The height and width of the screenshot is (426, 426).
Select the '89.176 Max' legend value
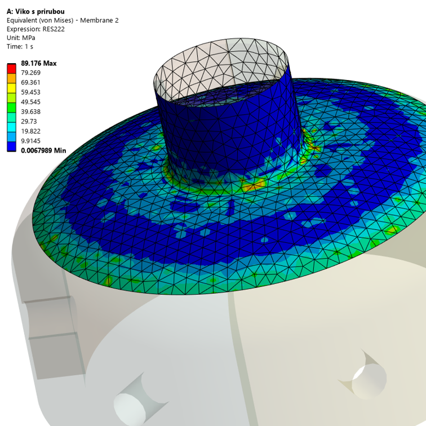pyautogui.click(x=38, y=63)
